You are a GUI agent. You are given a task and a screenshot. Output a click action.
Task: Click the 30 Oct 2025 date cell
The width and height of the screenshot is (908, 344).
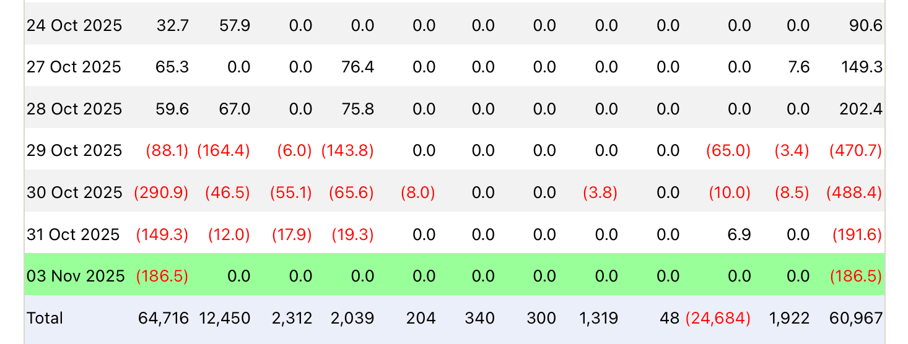74,192
